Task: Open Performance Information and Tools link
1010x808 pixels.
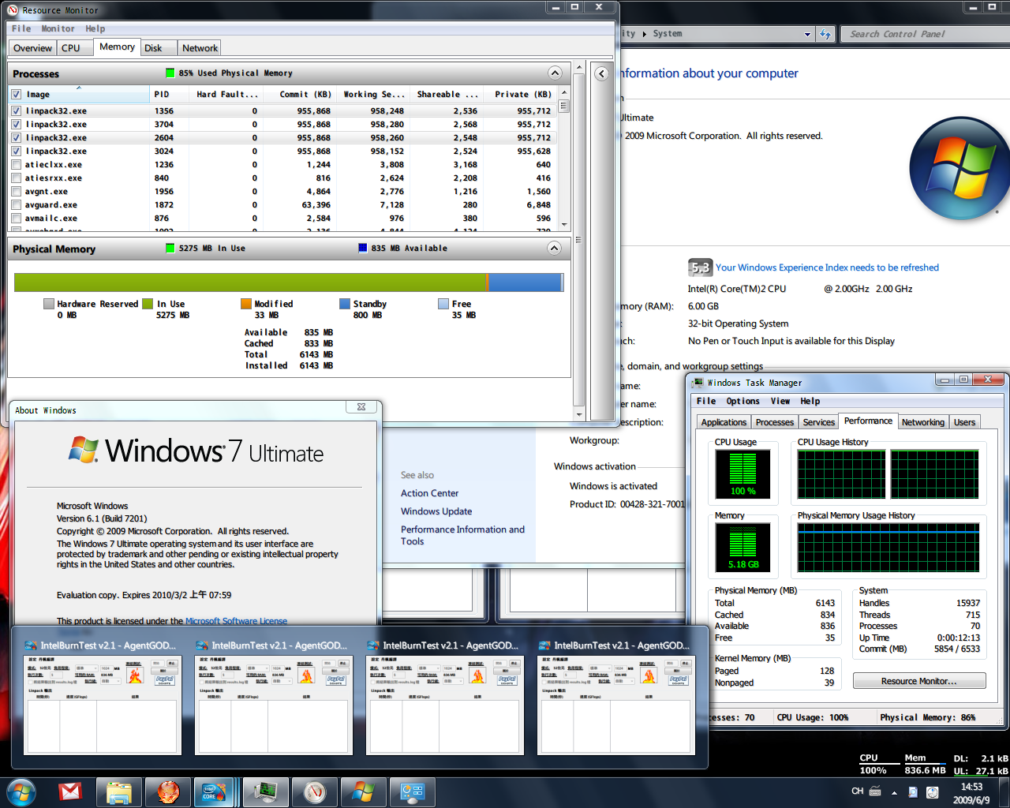Action: click(x=462, y=535)
